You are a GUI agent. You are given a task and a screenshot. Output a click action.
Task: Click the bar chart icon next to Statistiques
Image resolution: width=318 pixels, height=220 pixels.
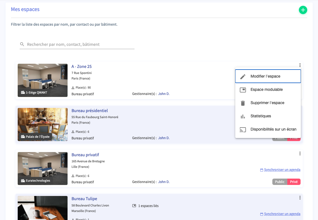point(243,116)
